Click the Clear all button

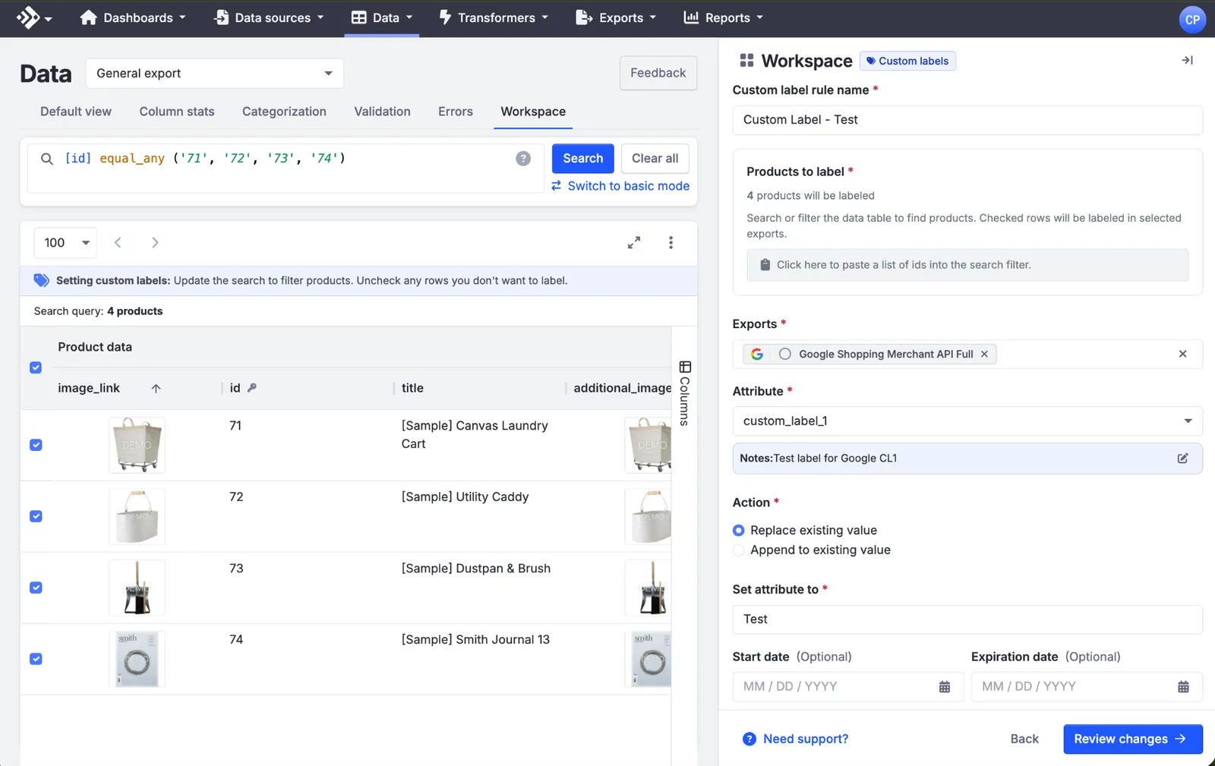click(x=655, y=159)
